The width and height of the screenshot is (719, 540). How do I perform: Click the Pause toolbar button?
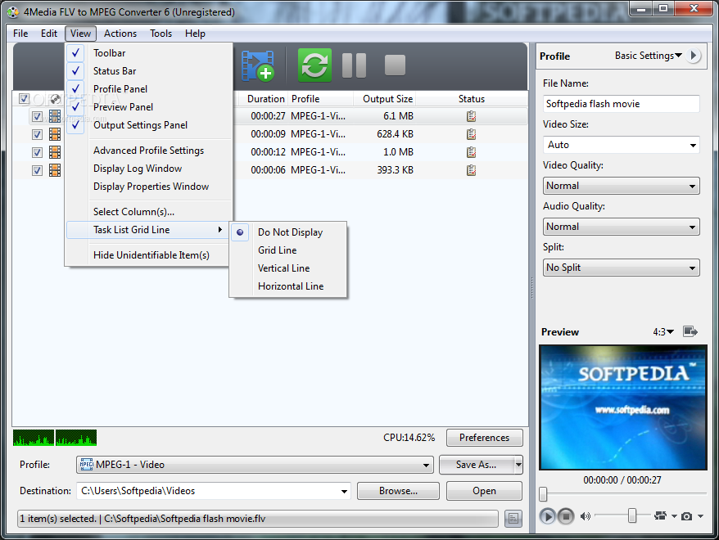pyautogui.click(x=354, y=65)
